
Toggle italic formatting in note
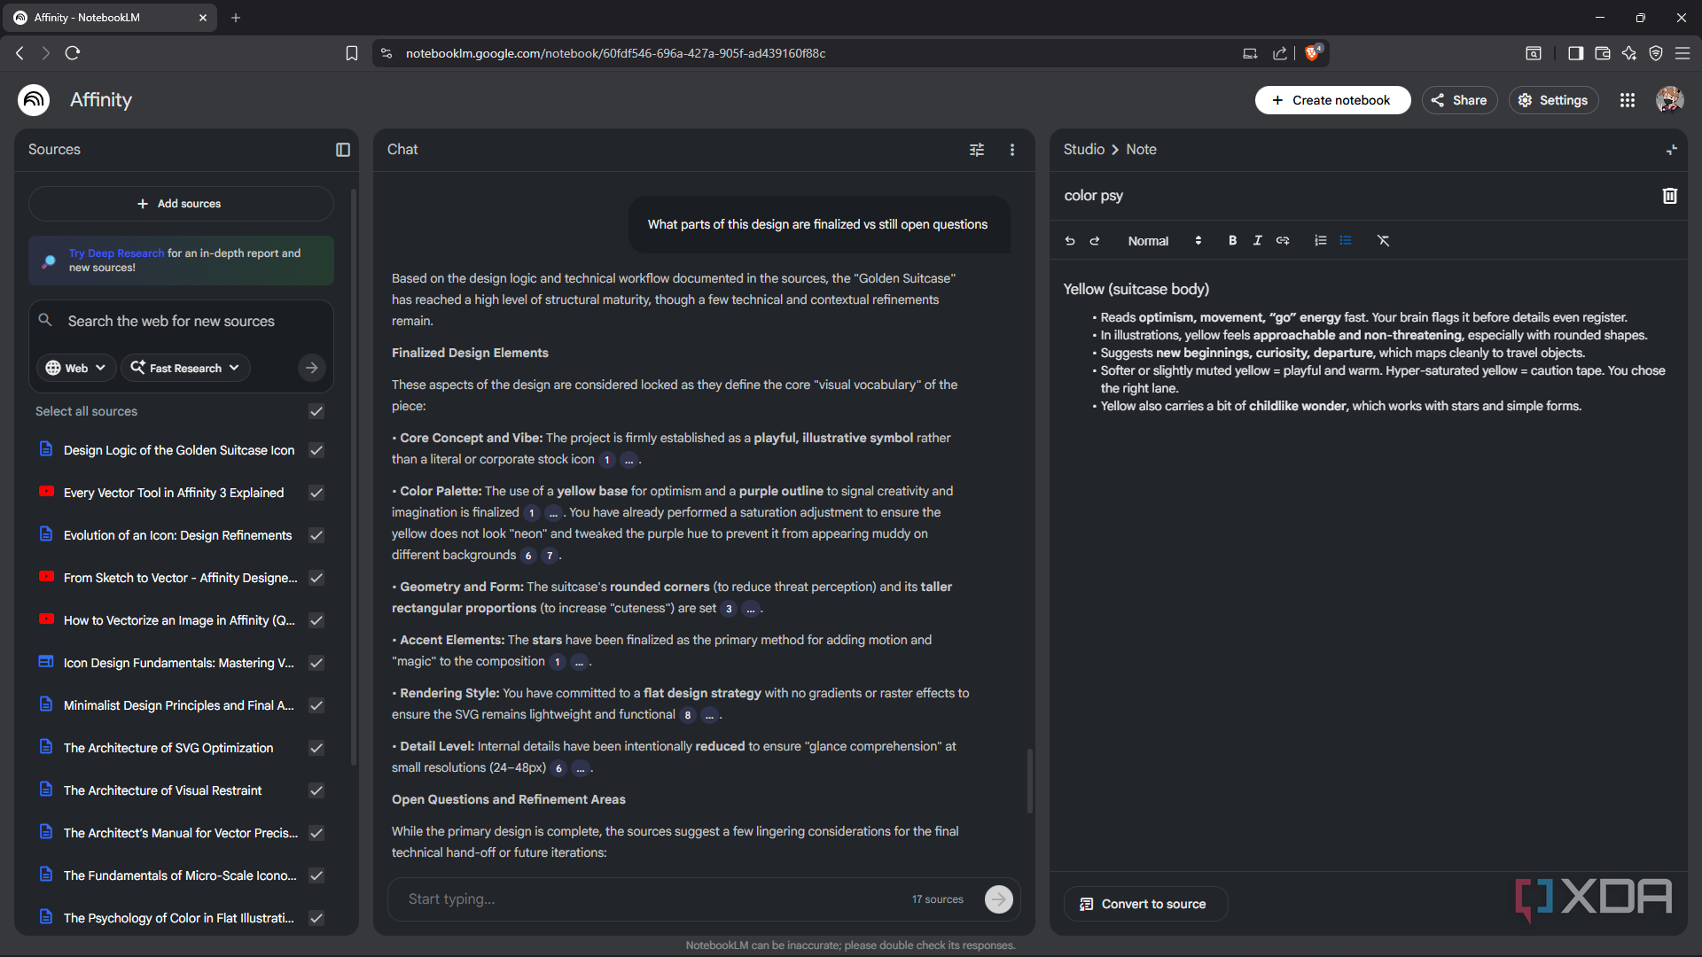point(1257,241)
